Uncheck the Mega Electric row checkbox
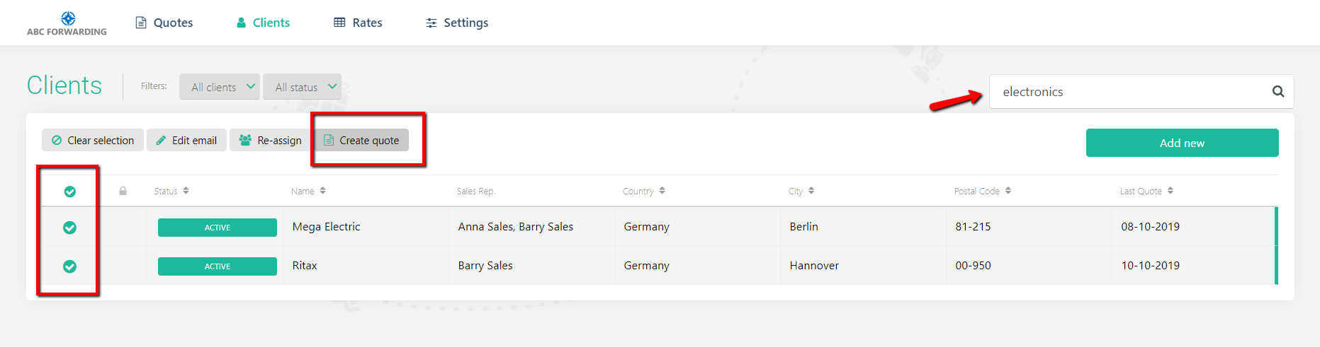 tap(70, 228)
